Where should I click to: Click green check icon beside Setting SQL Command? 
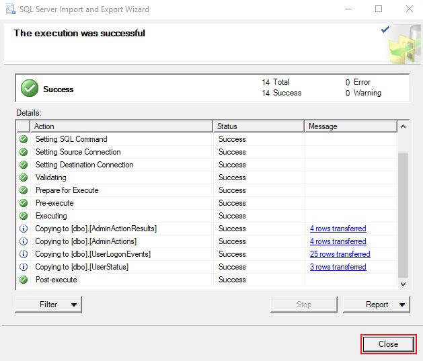point(24,139)
